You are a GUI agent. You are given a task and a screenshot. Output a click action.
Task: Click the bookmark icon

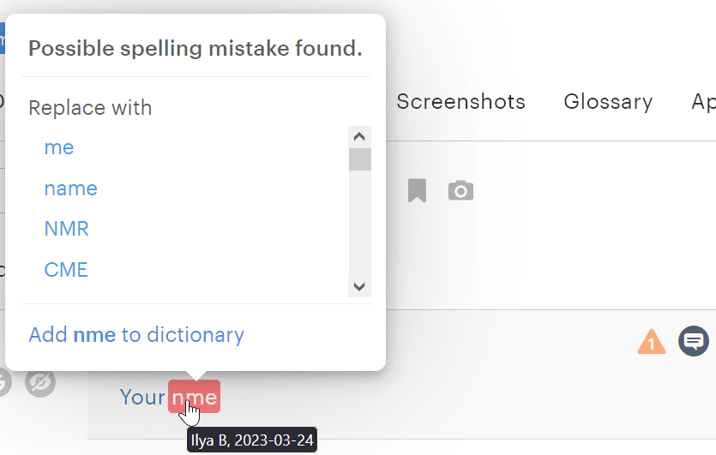point(417,190)
